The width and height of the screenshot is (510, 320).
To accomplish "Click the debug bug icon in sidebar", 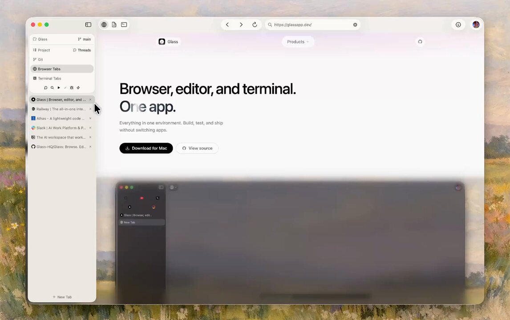I will [72, 88].
